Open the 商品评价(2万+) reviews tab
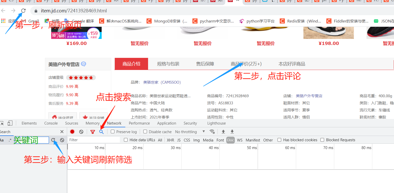 pos(246,64)
